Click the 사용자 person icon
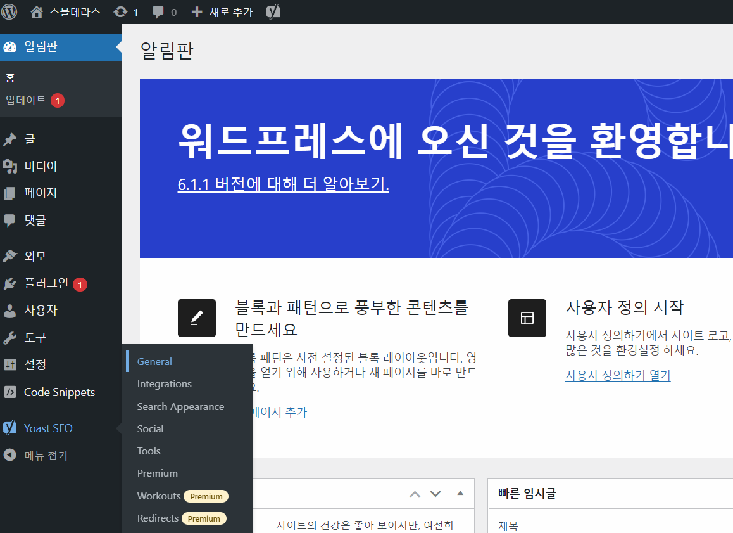733x533 pixels. tap(10, 311)
